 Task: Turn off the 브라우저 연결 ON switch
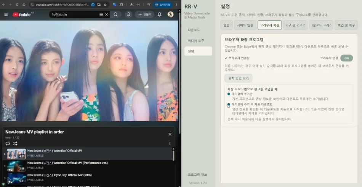[x=346, y=58]
